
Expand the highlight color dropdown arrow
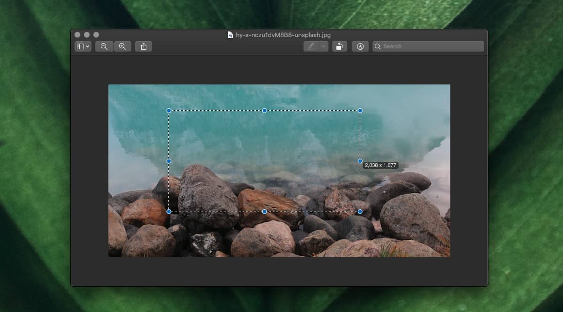tap(324, 46)
